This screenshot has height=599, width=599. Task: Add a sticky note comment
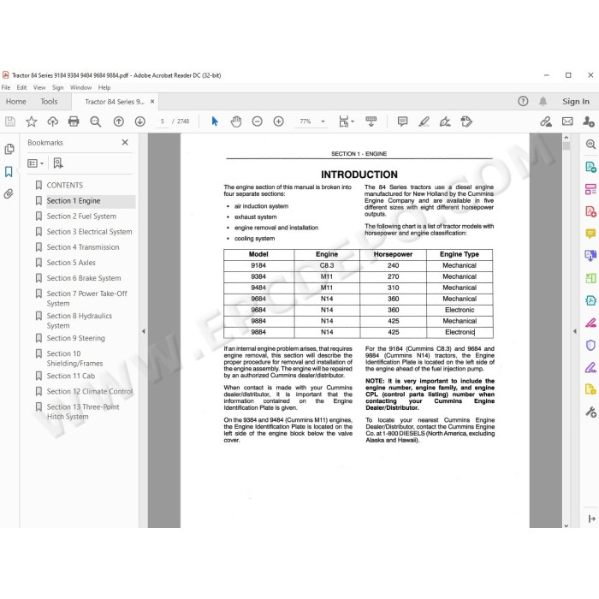click(x=402, y=122)
